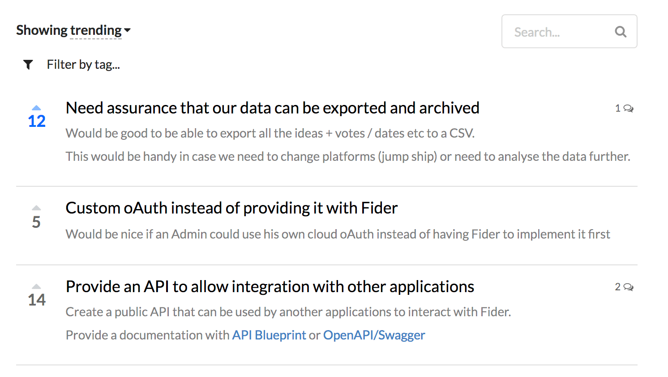Follow the API Blueprint link

pyautogui.click(x=269, y=335)
